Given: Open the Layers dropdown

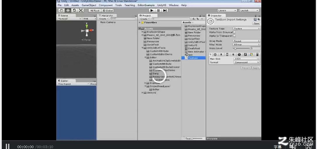Looking at the screenshot, I should click(x=227, y=10).
